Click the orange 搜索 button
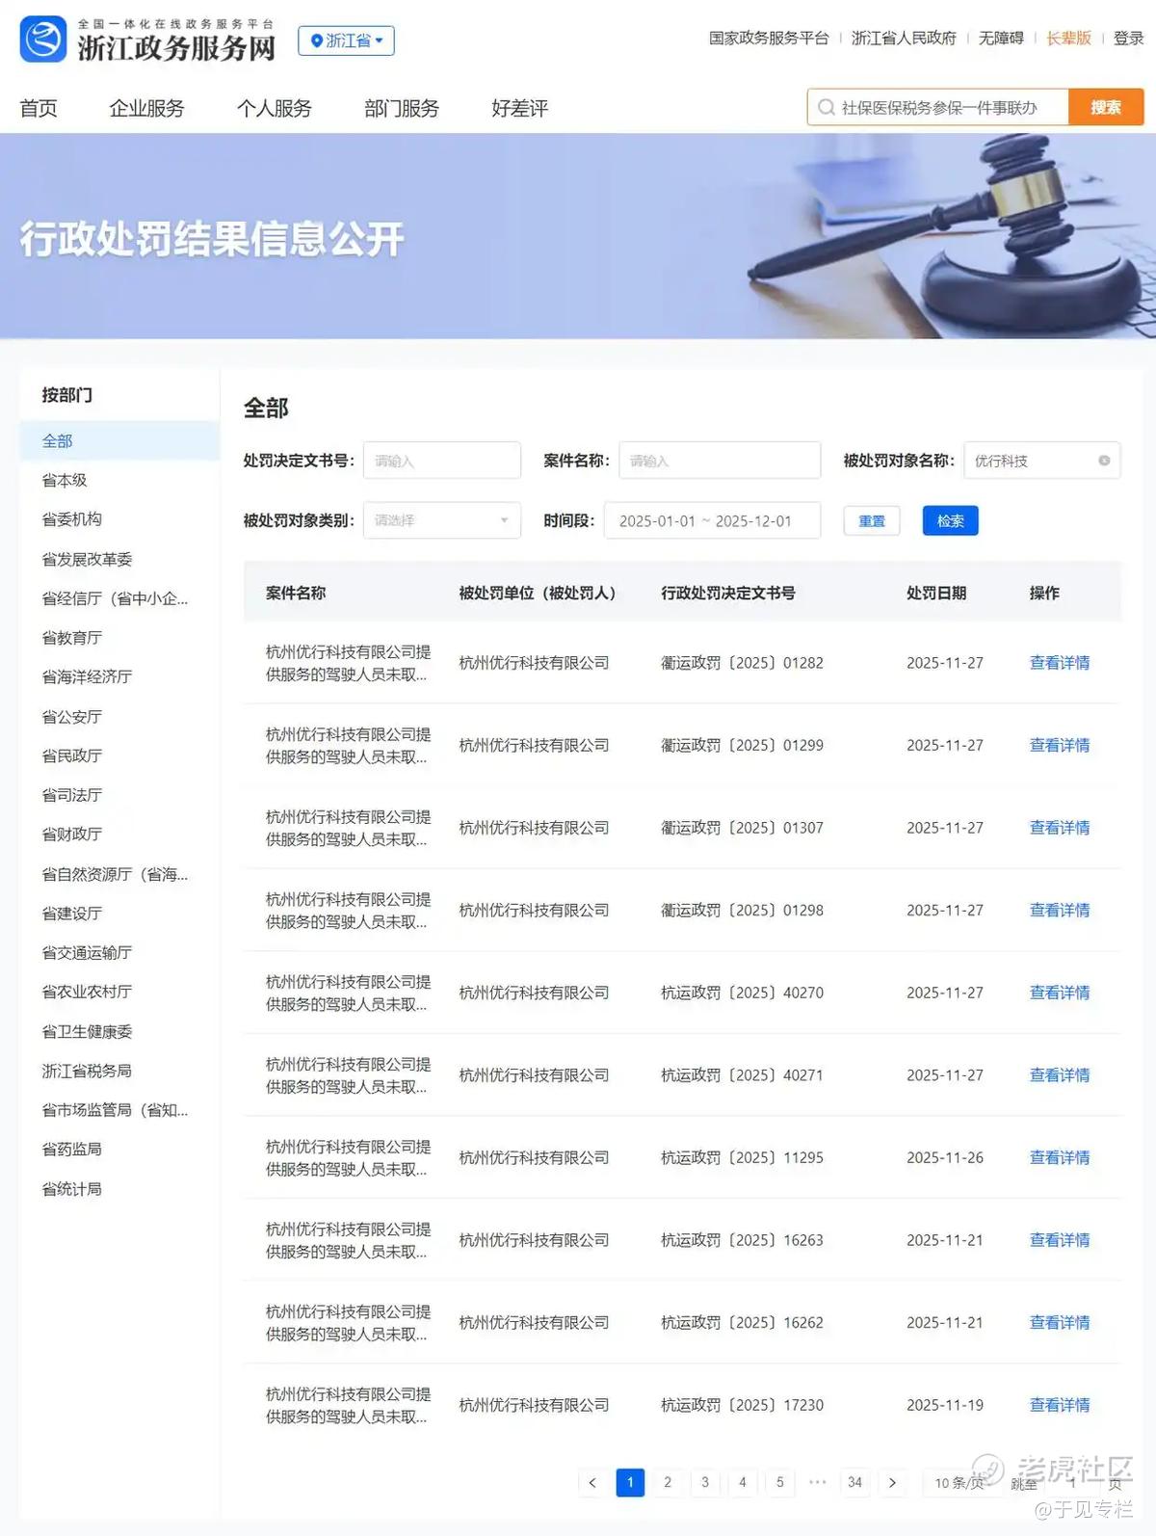The height and width of the screenshot is (1536, 1156). click(1106, 107)
